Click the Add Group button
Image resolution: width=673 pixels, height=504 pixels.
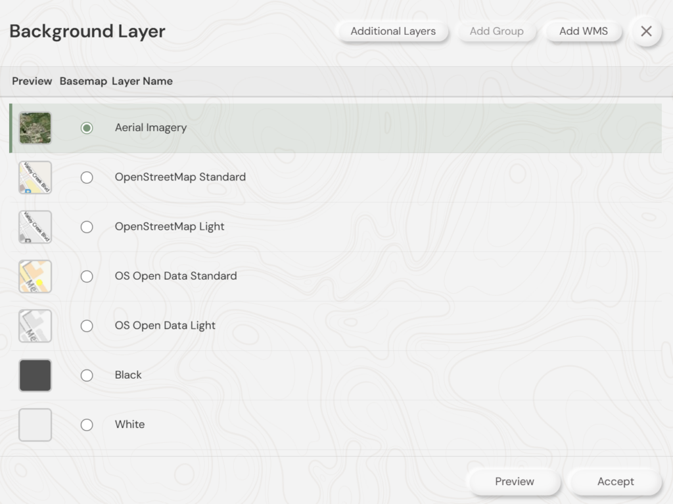(496, 31)
